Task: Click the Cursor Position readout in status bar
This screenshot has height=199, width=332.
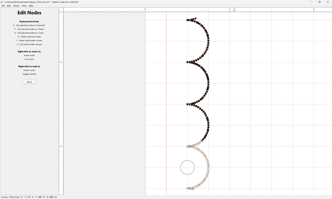Action: [29, 197]
